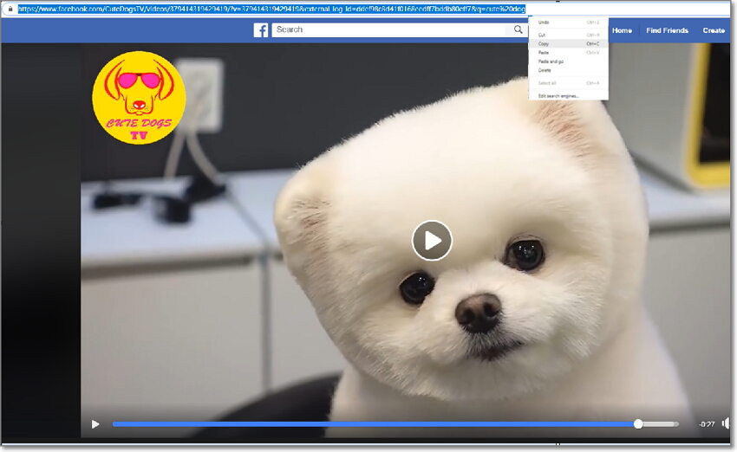
Task: Click the magnifier search icon
Action: click(x=518, y=29)
